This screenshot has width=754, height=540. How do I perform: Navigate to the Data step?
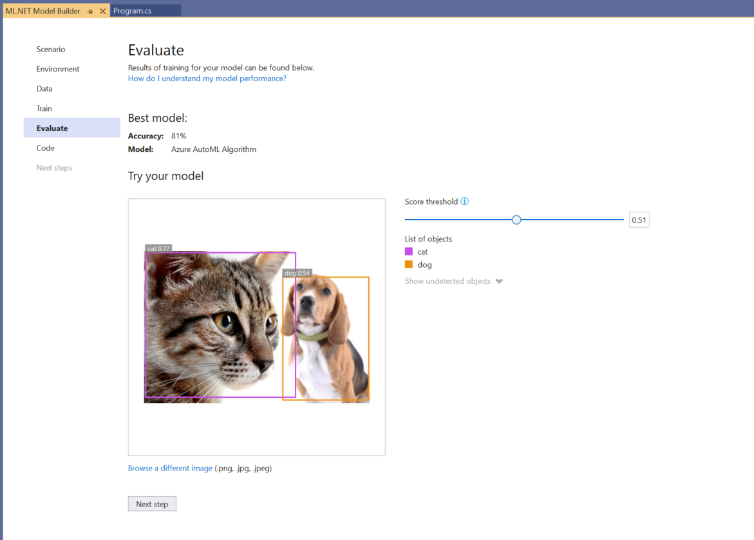44,88
